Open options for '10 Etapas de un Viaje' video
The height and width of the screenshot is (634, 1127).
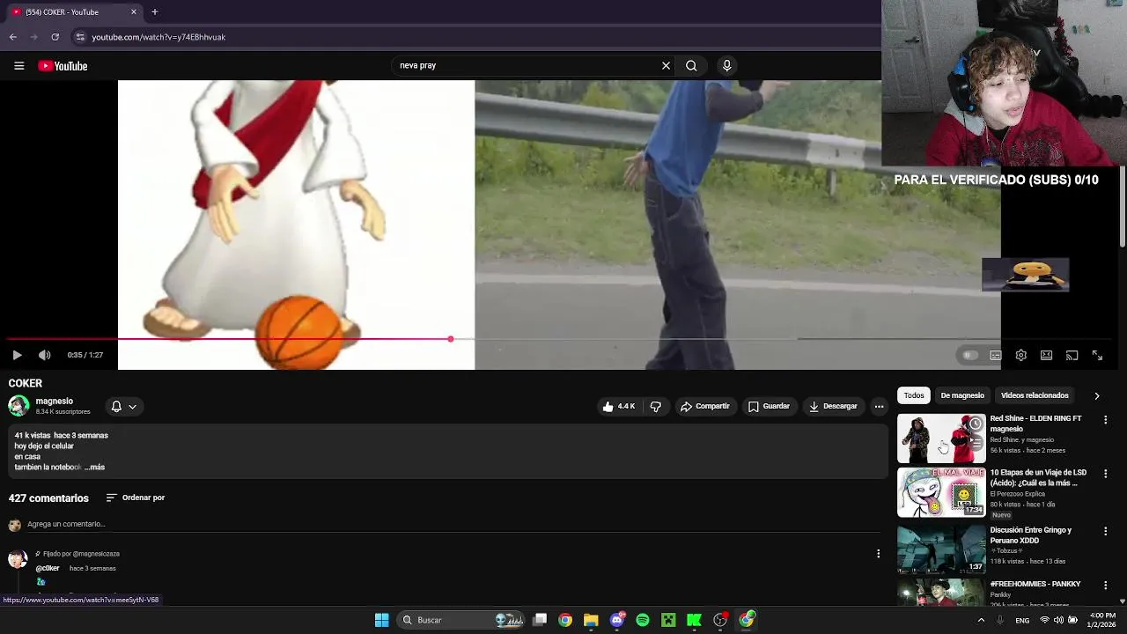[x=1105, y=474]
